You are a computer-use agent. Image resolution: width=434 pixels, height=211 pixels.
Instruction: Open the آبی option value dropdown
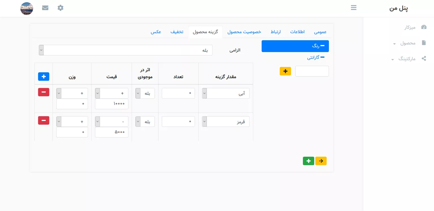225,93
